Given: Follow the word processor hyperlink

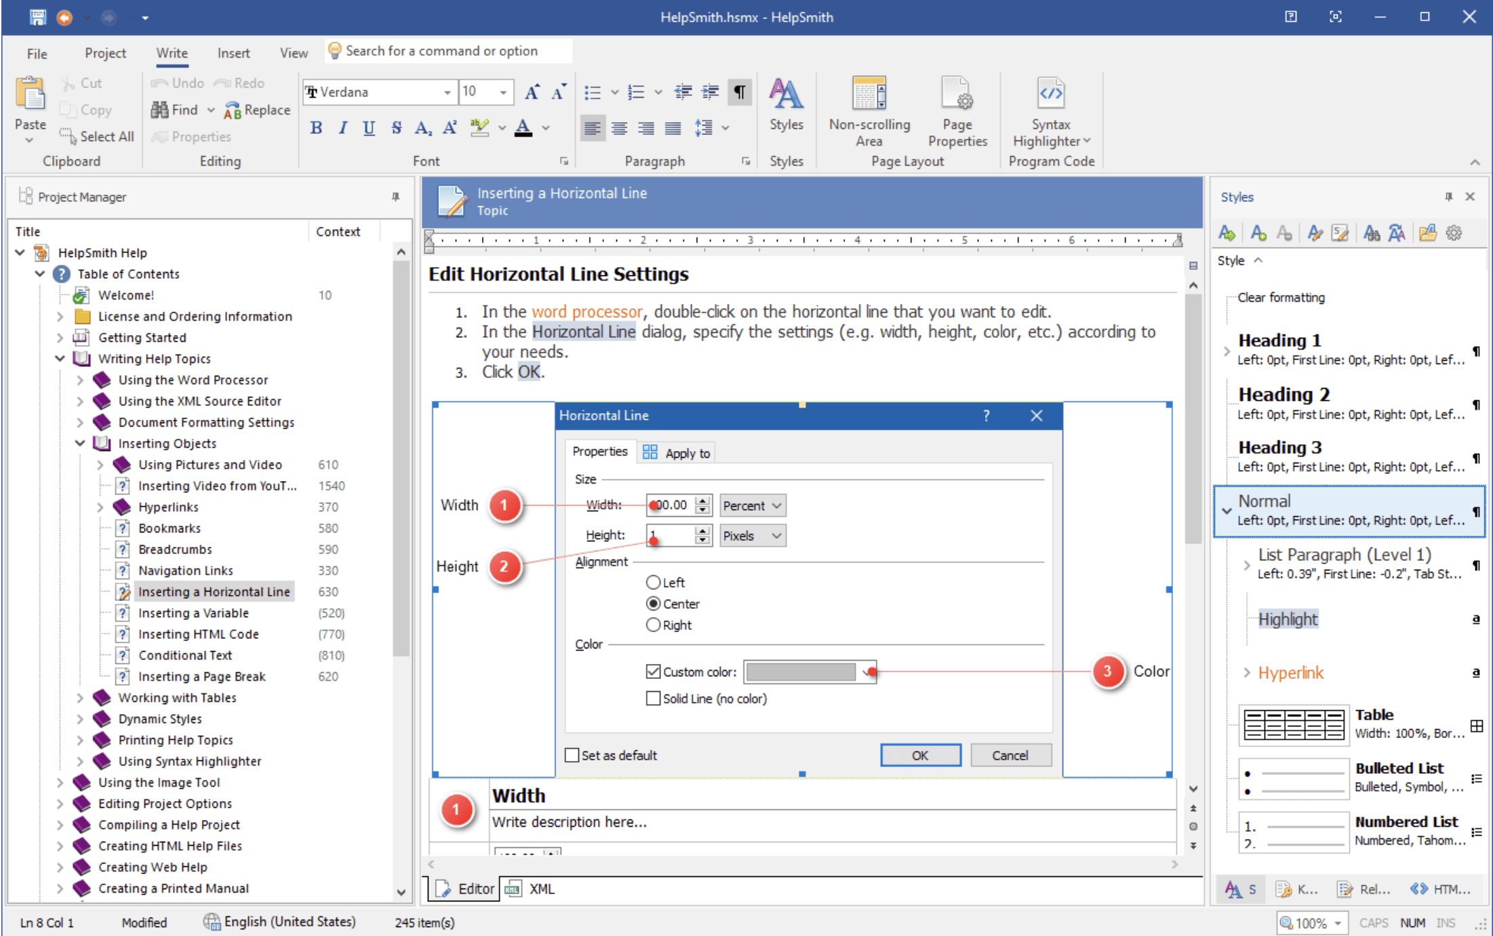Looking at the screenshot, I should coord(586,311).
